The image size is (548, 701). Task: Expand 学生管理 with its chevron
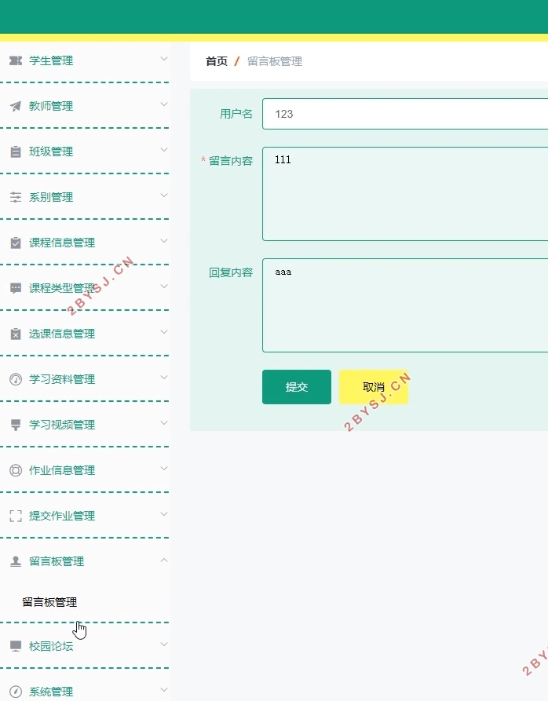164,59
